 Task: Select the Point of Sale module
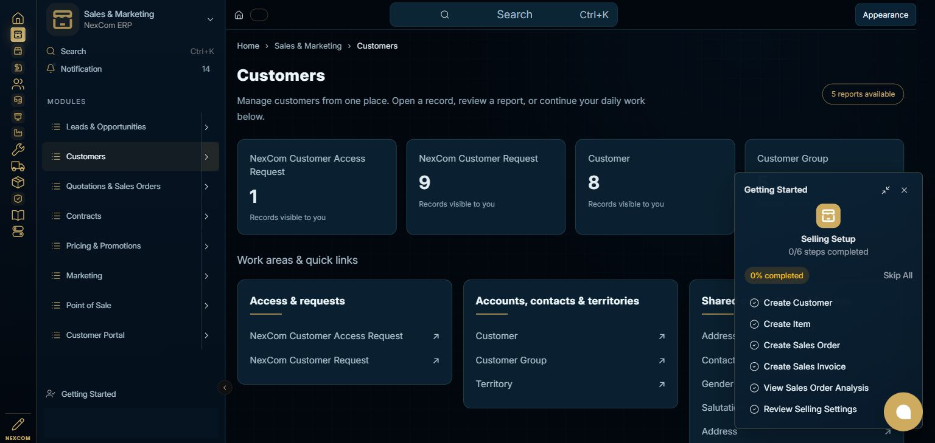coord(122,306)
